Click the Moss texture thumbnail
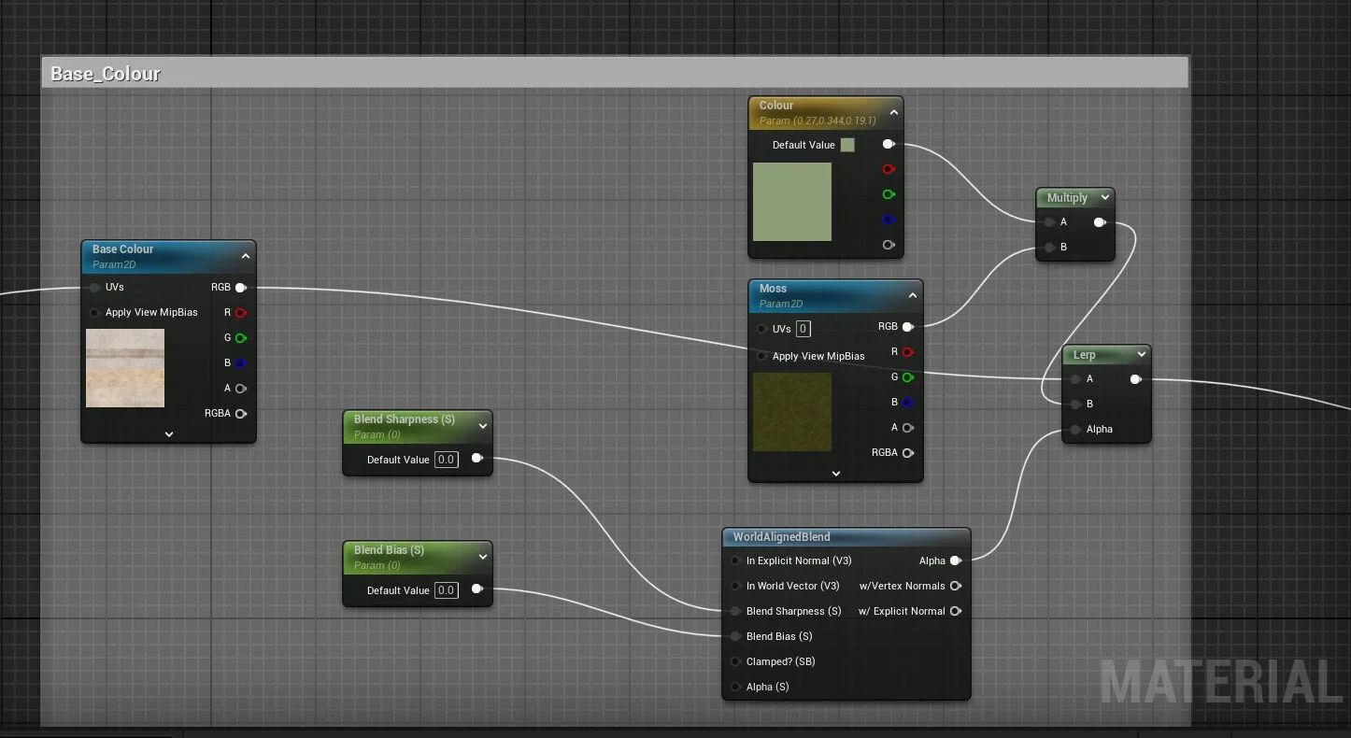 [792, 412]
